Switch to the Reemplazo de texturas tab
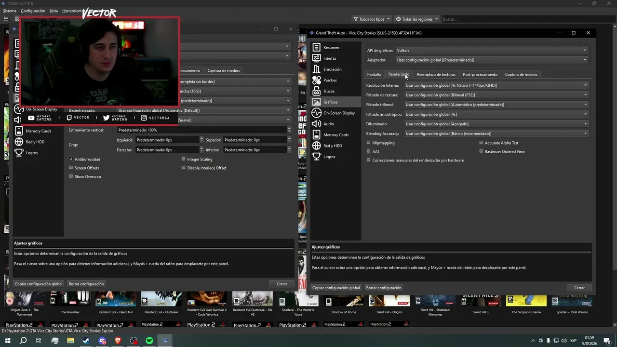 436,74
